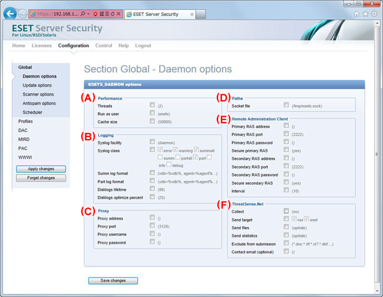Enable the Run as user checkbox
This screenshot has width=383, height=297.
152,113
